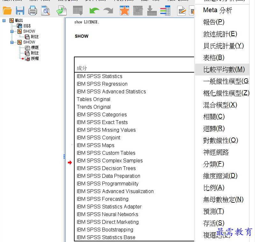
Task: Click the pencil designate window icon
Action: click(181, 11)
